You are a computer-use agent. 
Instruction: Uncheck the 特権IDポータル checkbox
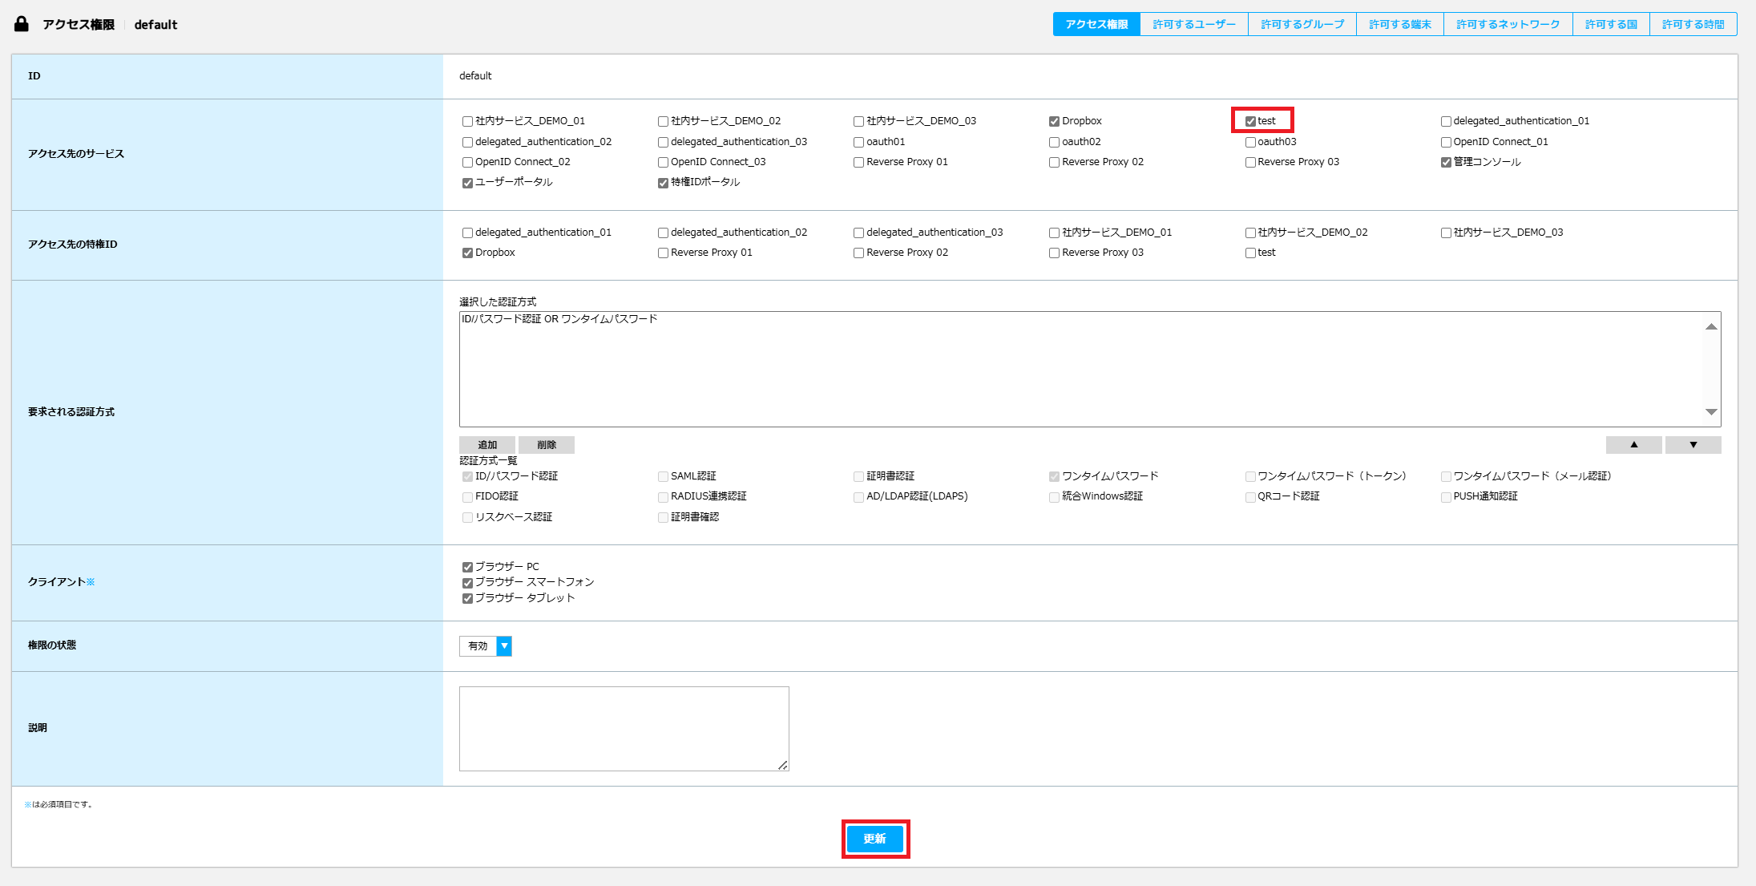(x=663, y=183)
